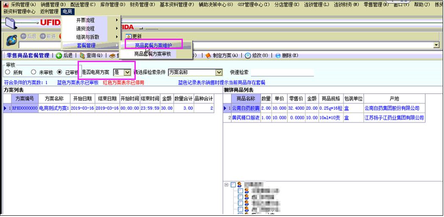
Task: Click the 产地 column header
Action: [x=394, y=99]
